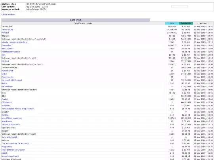Click the Alexa (IA Archiver) link
The image size is (214, 160).
pos(10,156)
